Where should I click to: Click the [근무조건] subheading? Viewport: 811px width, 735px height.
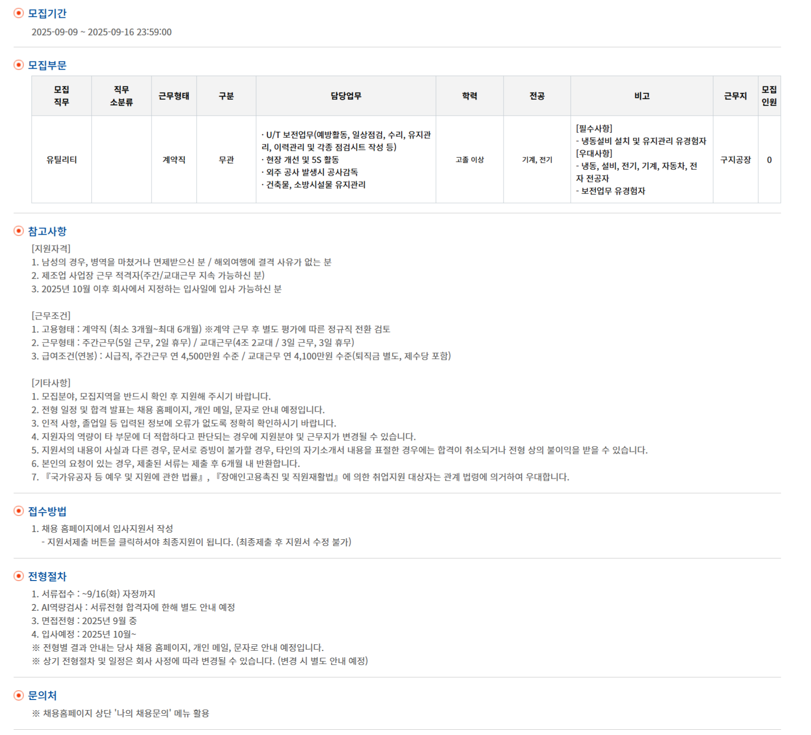(51, 316)
